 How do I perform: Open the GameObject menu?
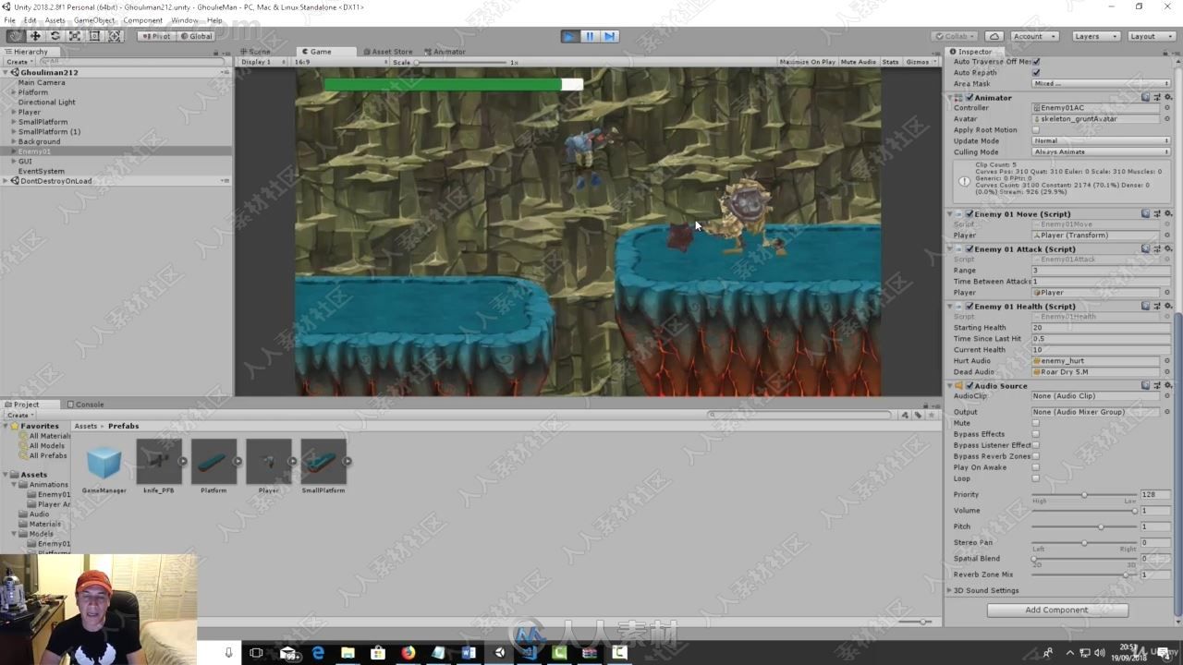pos(94,20)
